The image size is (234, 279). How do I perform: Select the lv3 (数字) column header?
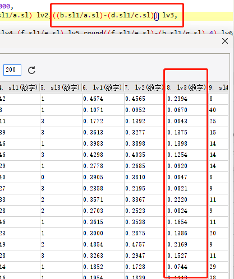coord(187,87)
